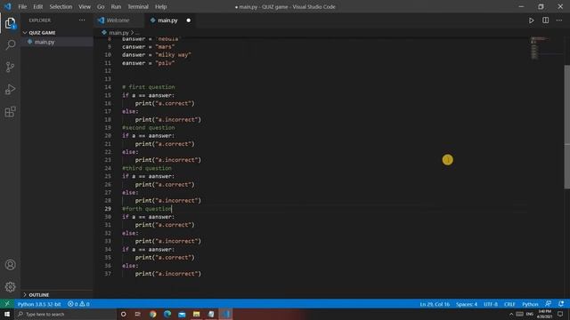Open File Explorer from the taskbar
The width and height of the screenshot is (570, 320).
(196, 314)
